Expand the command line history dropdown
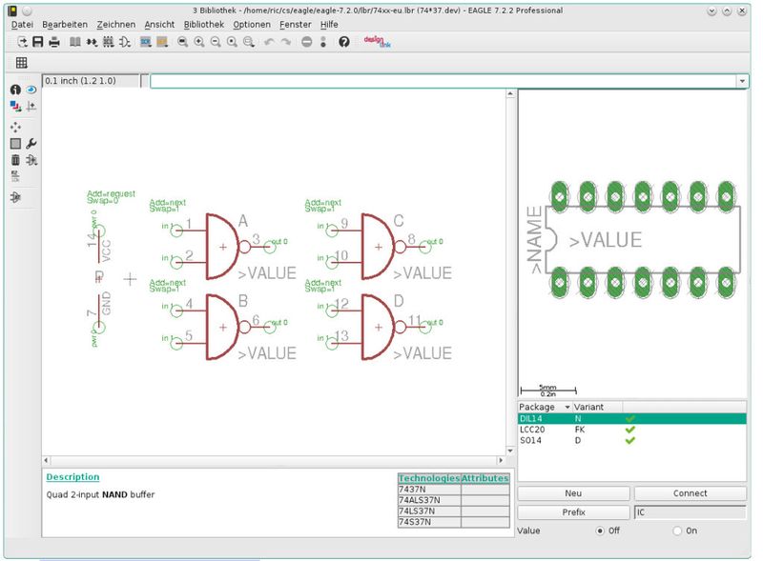This screenshot has height=561, width=763. pos(742,81)
